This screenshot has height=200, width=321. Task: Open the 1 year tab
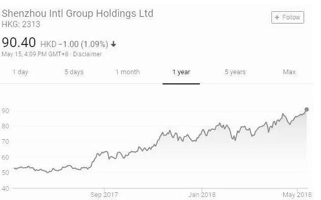click(x=181, y=72)
